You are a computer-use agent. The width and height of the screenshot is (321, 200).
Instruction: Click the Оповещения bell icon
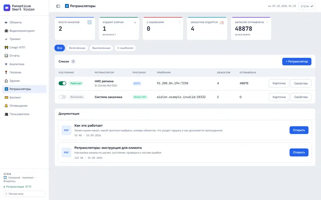[6, 105]
